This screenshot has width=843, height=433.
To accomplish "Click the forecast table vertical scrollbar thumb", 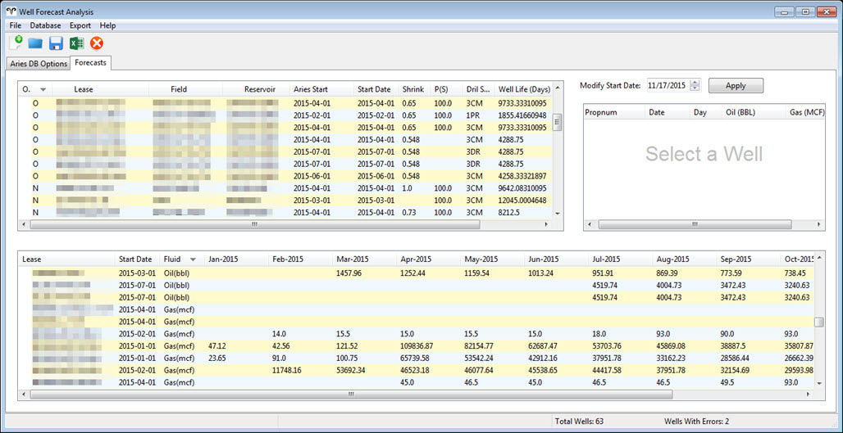I will point(819,322).
